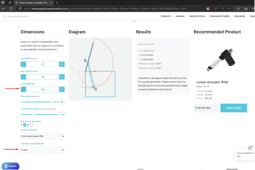Open the tab actions menu icon

3,2
